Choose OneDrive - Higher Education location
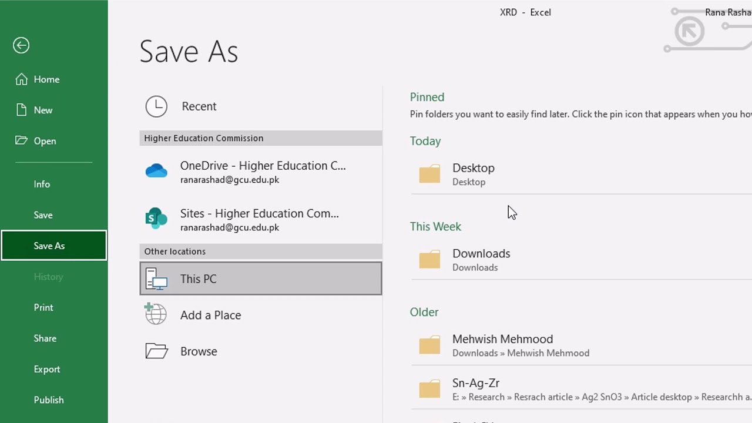 click(x=260, y=172)
